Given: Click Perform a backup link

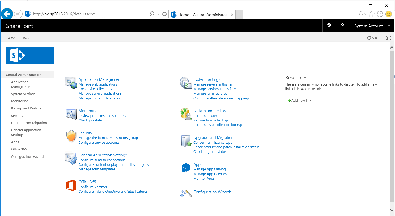Looking at the screenshot, I should [x=207, y=116].
